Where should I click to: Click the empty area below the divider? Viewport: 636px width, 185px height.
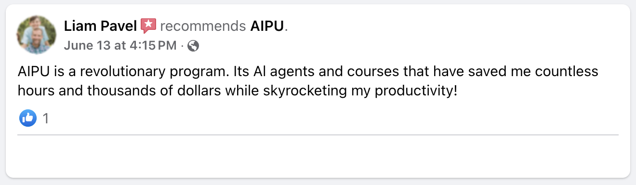coord(318,156)
